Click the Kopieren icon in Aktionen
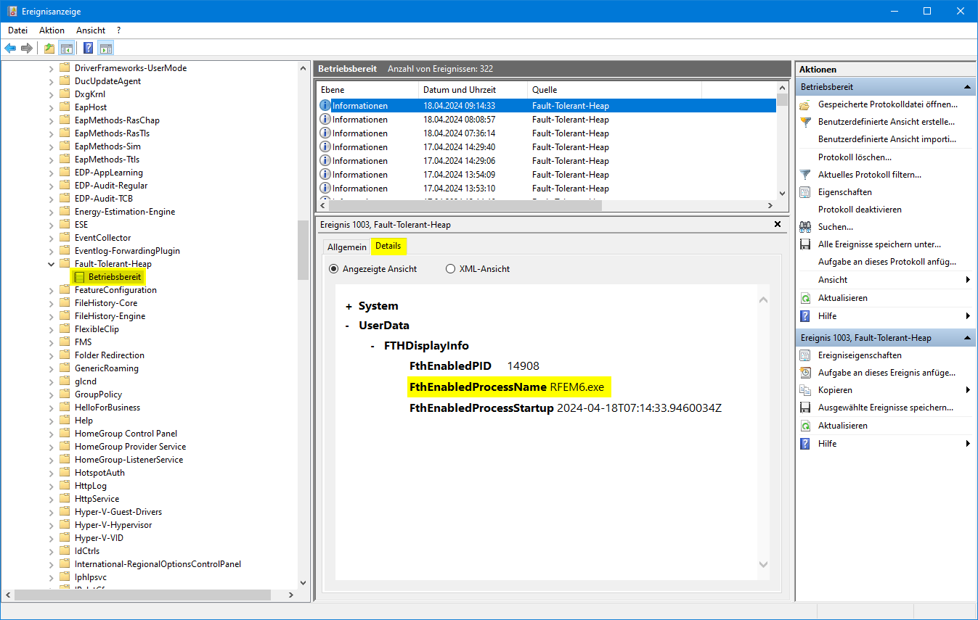The width and height of the screenshot is (978, 620). pos(804,390)
